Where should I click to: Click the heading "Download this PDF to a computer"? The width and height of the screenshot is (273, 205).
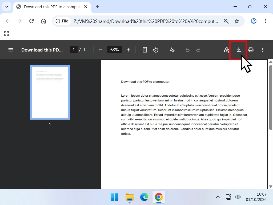click(145, 82)
